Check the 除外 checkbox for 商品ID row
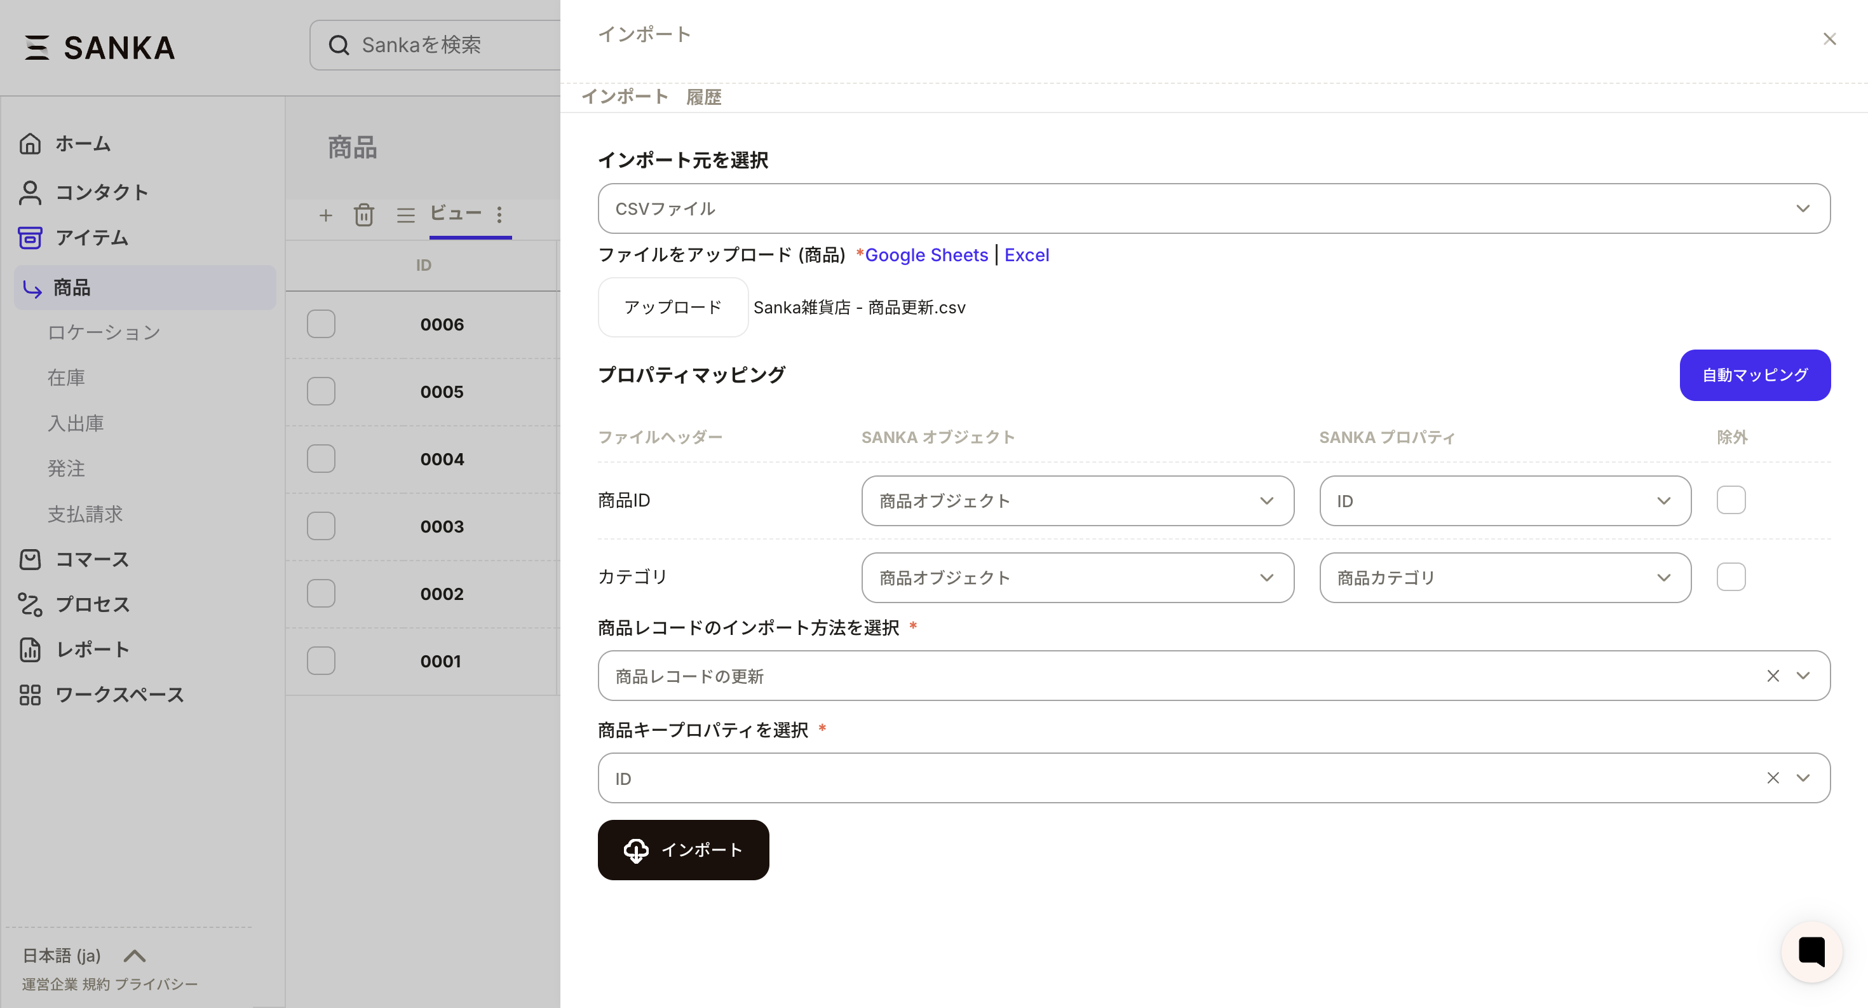This screenshot has height=1008, width=1868. 1730,500
